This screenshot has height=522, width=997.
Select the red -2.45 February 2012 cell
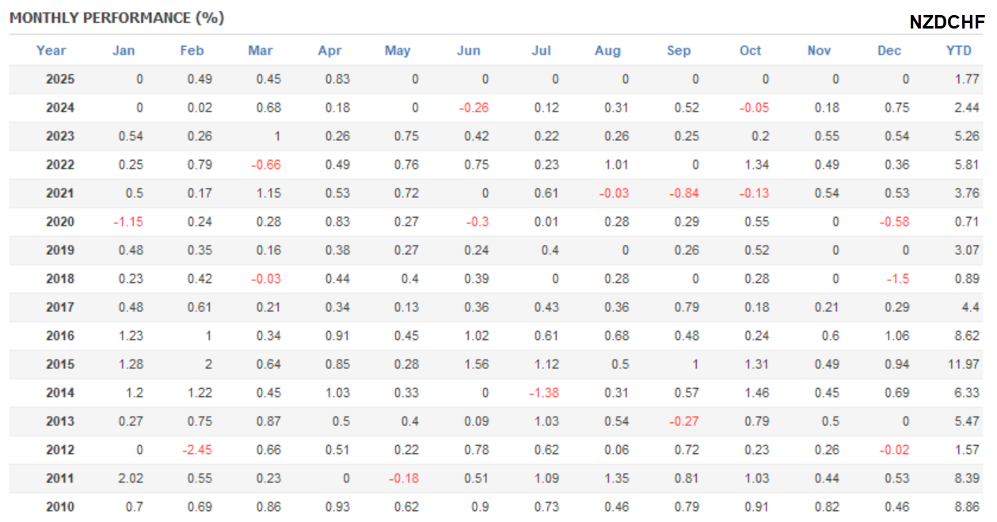[x=198, y=450]
